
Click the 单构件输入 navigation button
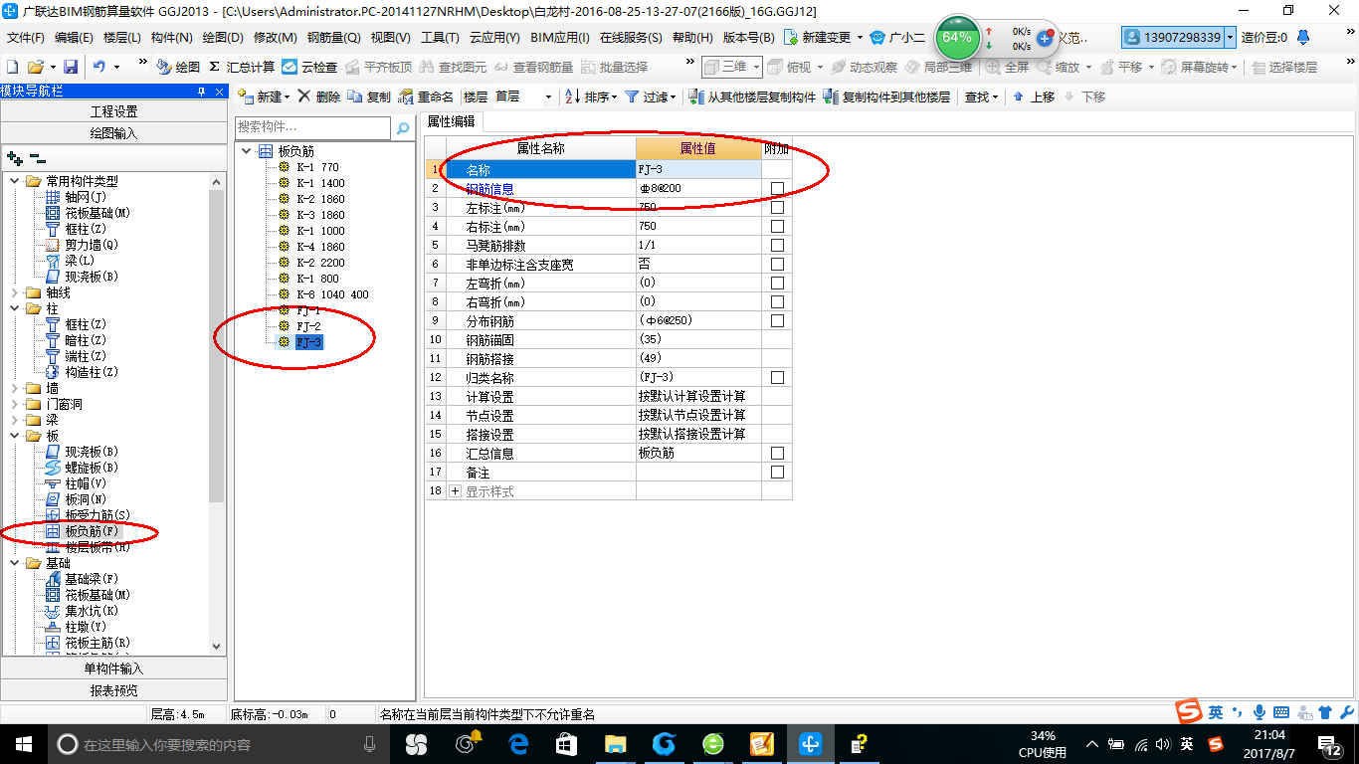coord(113,668)
